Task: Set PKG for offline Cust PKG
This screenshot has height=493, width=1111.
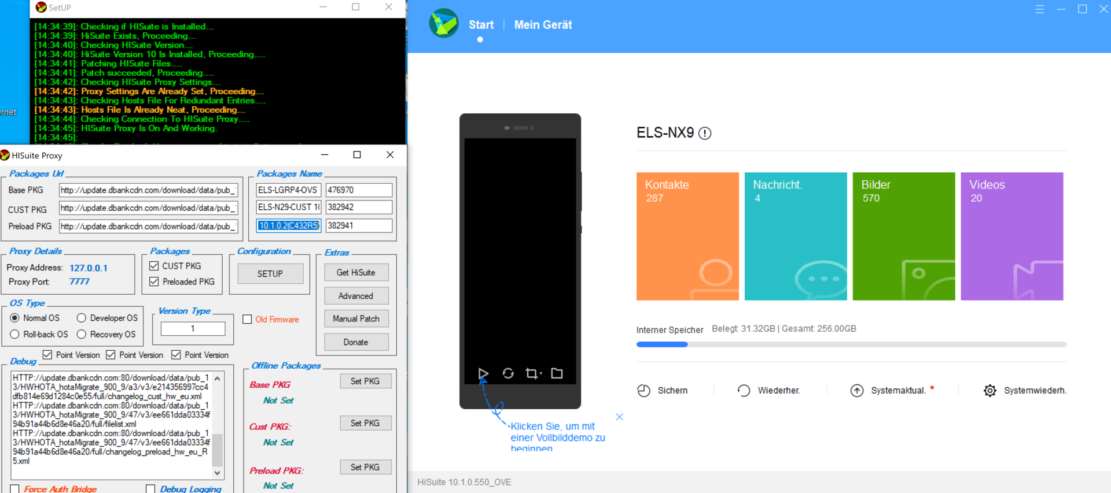Action: pos(365,423)
